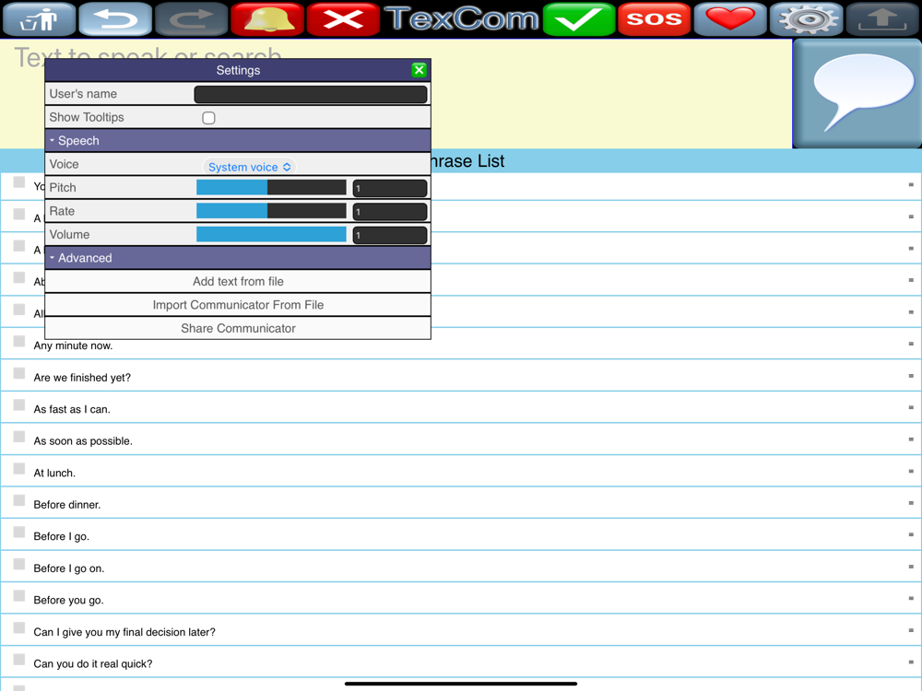Select phrase 'Before I go on.'

[69, 568]
